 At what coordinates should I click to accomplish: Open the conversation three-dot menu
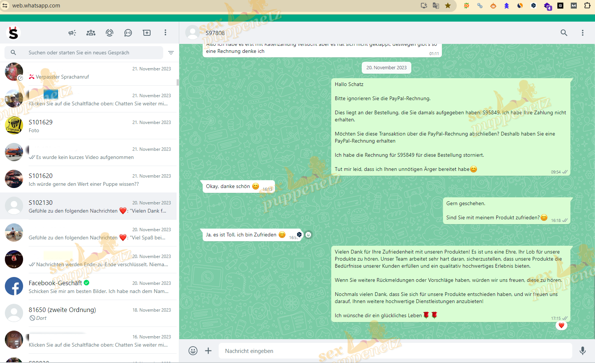click(x=582, y=33)
